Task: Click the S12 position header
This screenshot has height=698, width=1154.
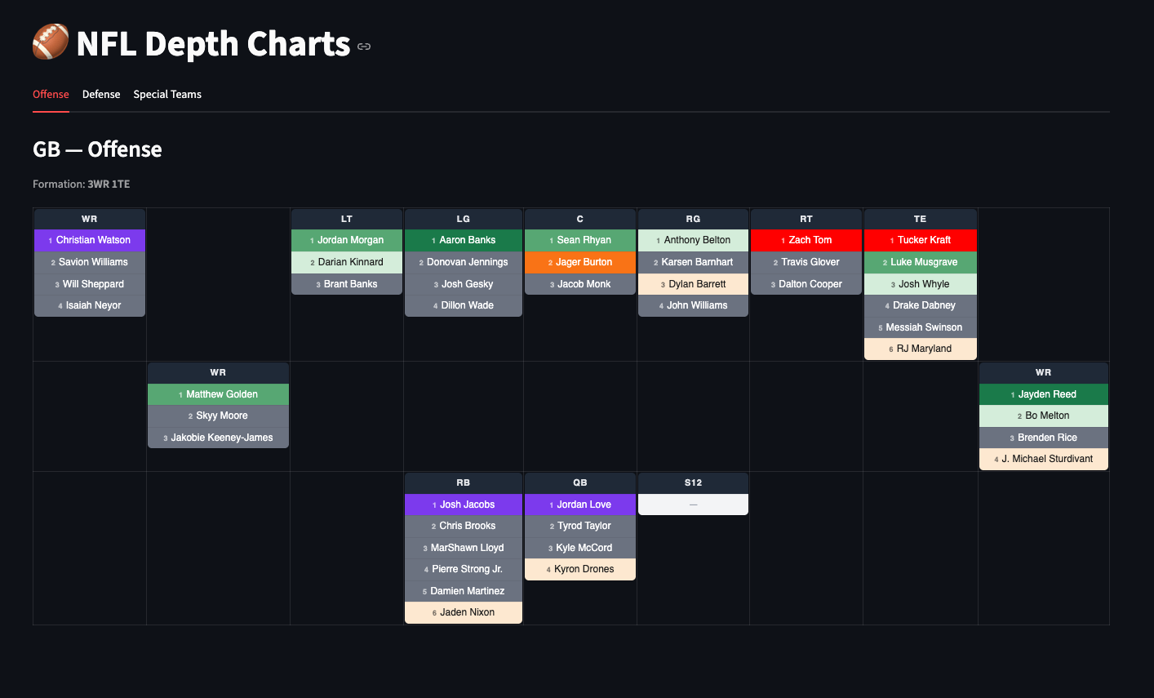Action: tap(693, 482)
